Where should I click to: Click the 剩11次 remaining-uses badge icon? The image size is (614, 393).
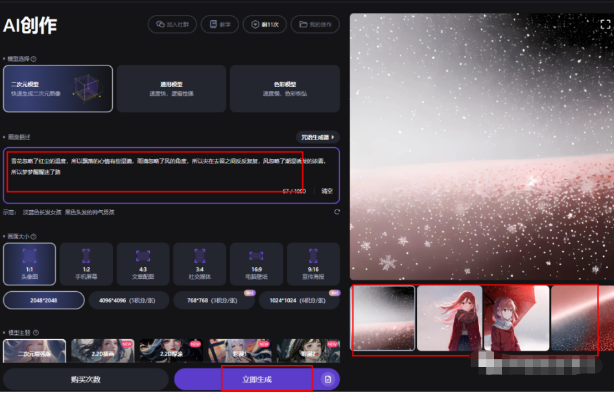(x=254, y=24)
